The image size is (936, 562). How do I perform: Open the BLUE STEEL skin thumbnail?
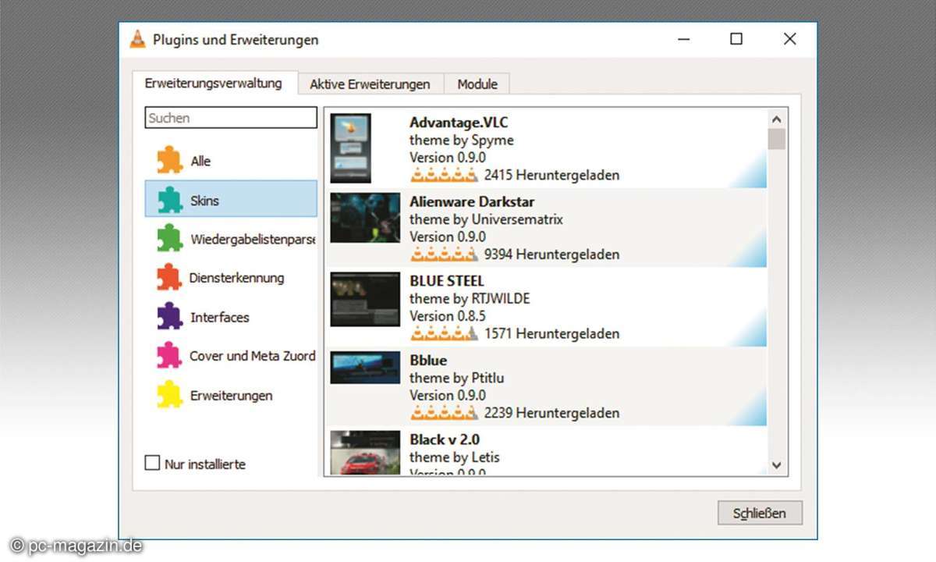tap(365, 299)
